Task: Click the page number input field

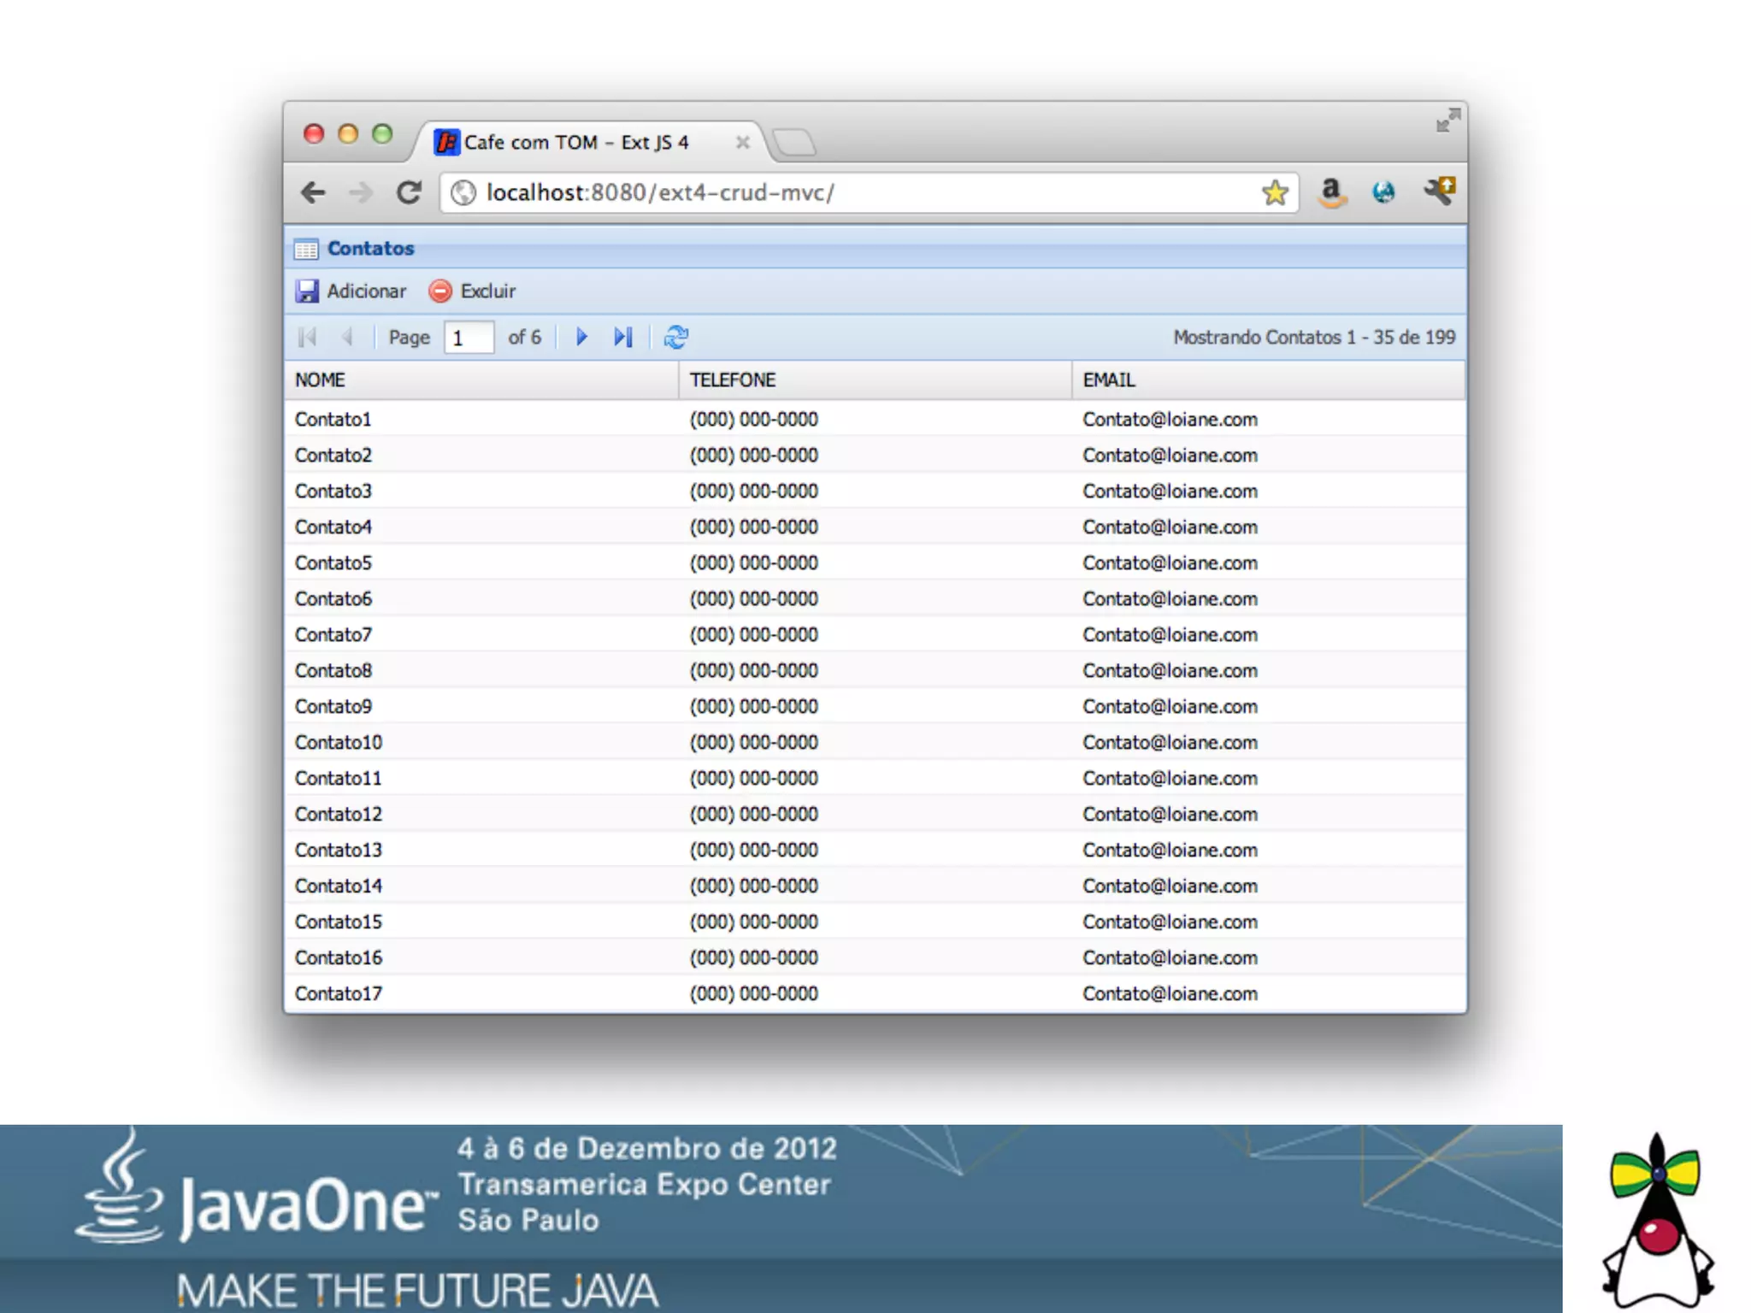Action: coord(469,338)
